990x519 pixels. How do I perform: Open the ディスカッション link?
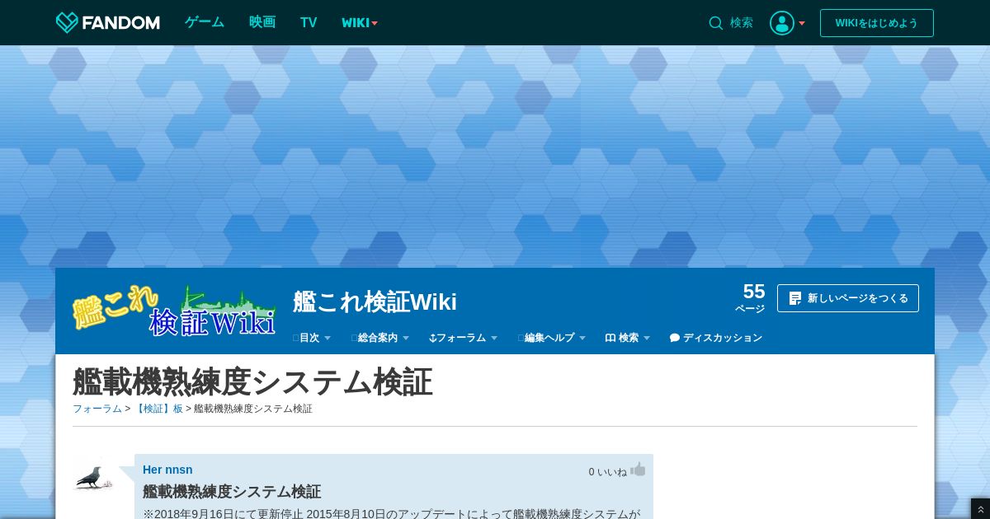[x=716, y=338]
